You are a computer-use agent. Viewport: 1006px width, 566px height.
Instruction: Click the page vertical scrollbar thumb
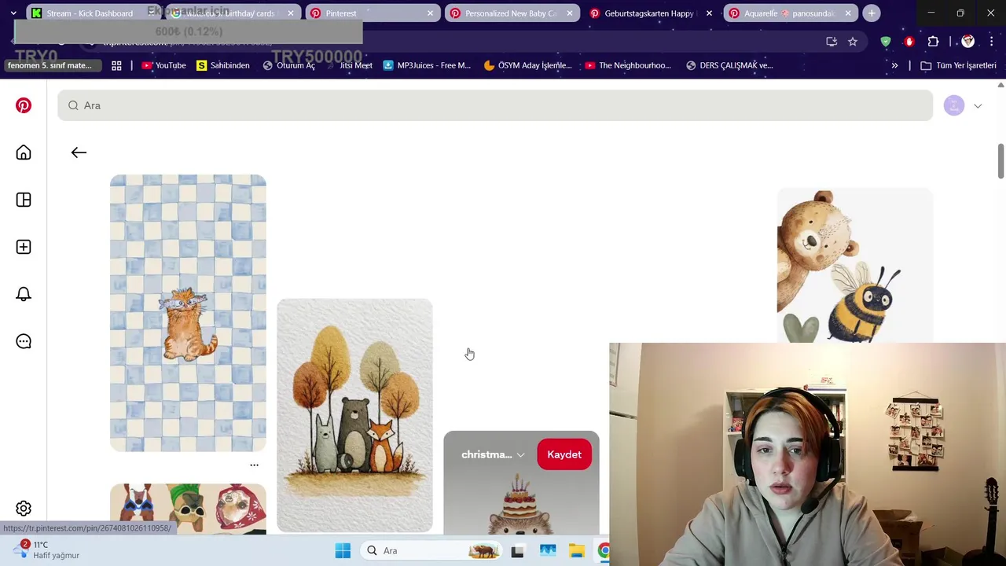pos(1000,161)
